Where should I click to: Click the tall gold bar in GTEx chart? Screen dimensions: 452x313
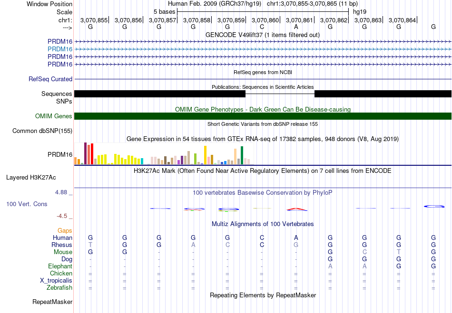[205, 155]
